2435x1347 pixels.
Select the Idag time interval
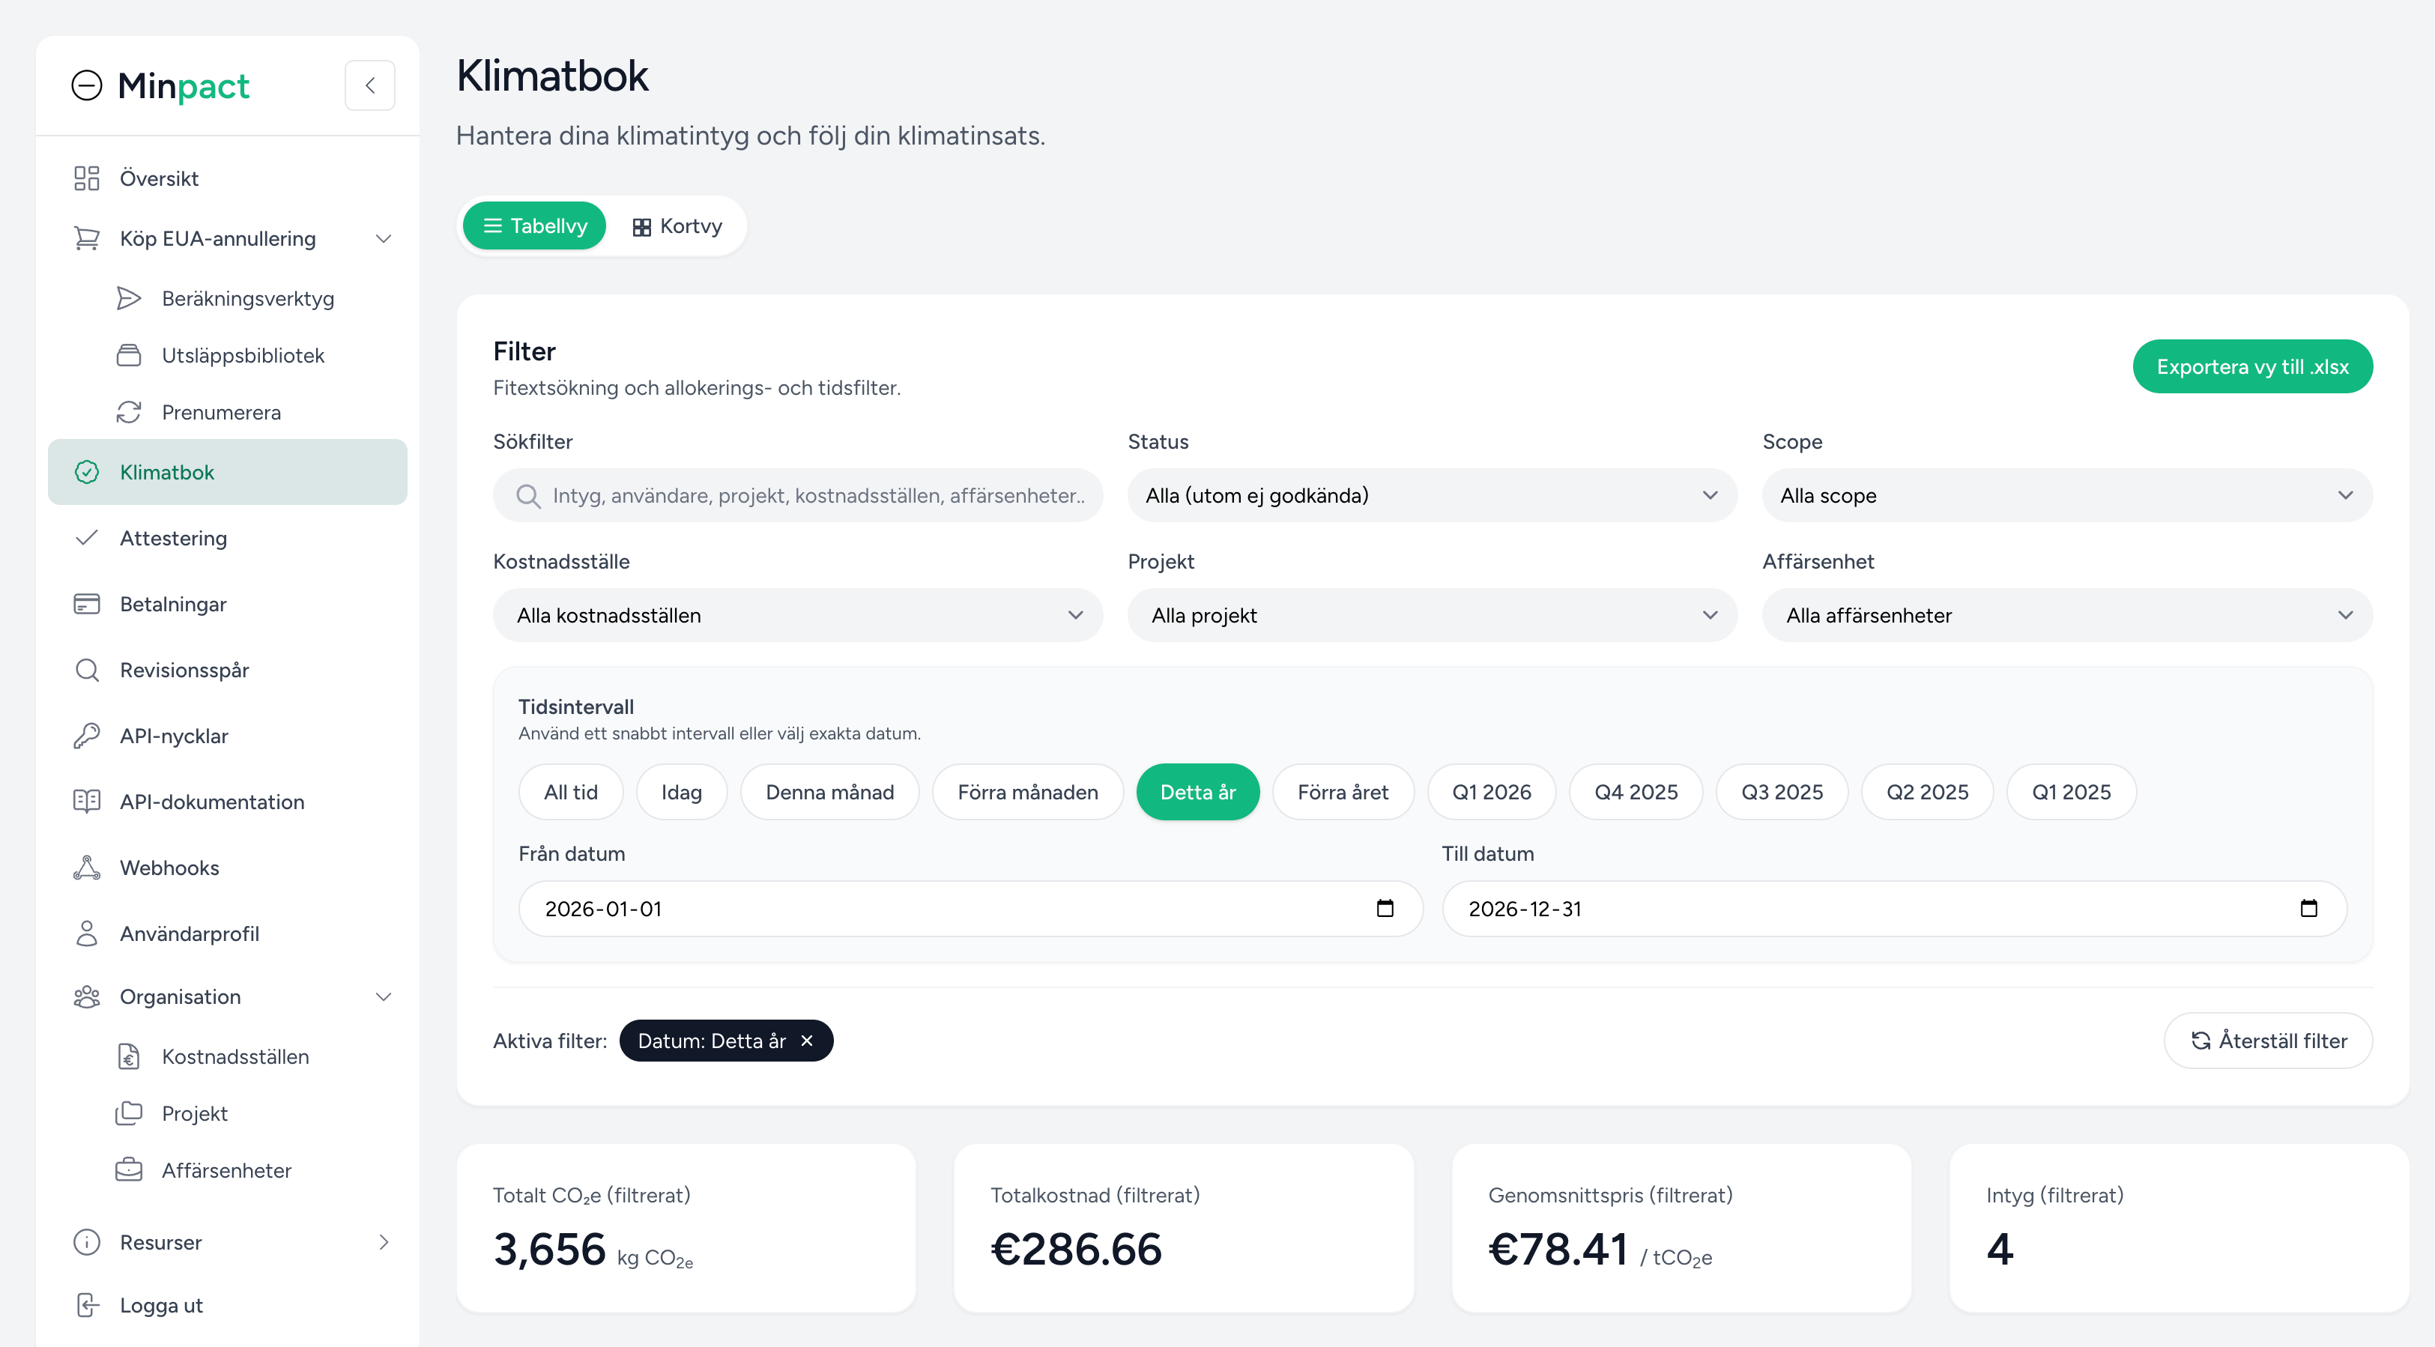tap(682, 792)
